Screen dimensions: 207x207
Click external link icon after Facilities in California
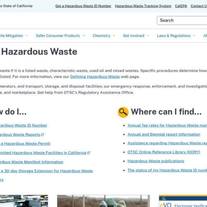click(89, 153)
